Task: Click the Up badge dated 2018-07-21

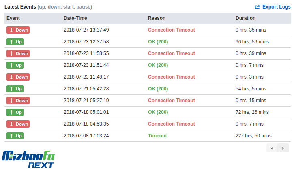Action: point(15,89)
